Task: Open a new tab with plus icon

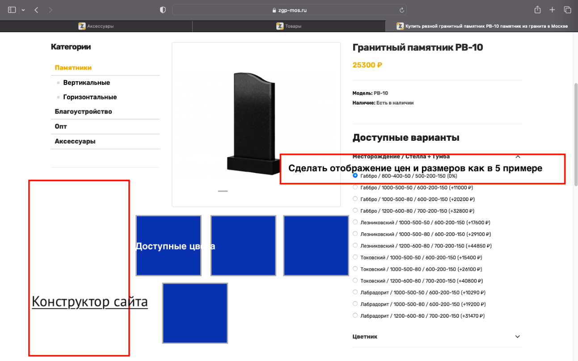Action: point(553,10)
